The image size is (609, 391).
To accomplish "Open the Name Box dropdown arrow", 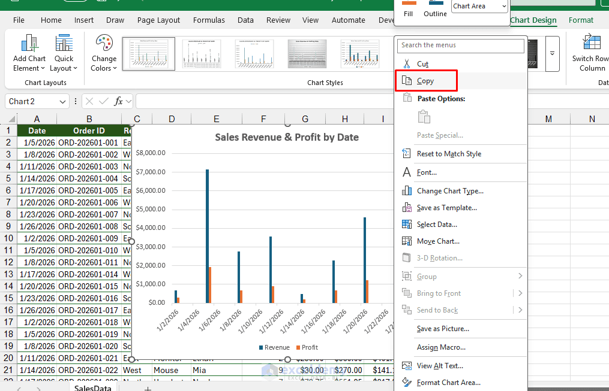I will (x=62, y=102).
